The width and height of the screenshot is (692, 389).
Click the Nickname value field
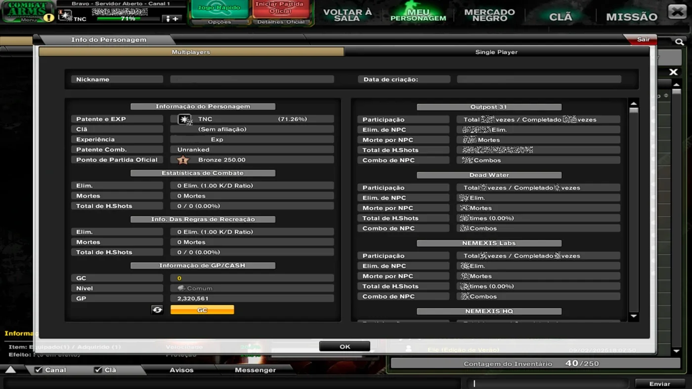tap(252, 79)
